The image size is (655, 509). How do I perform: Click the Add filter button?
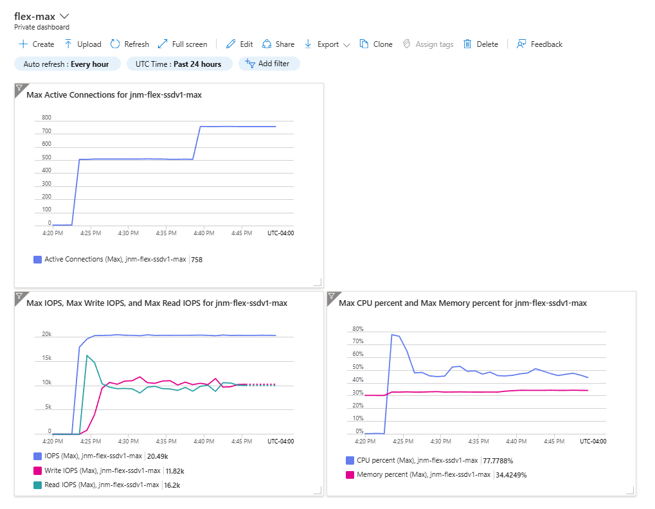point(269,64)
